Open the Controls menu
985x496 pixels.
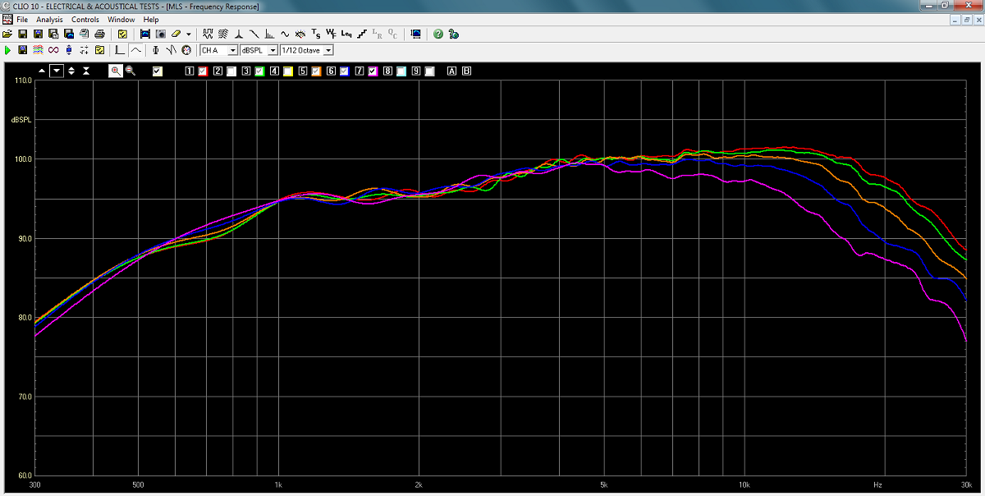coord(85,19)
